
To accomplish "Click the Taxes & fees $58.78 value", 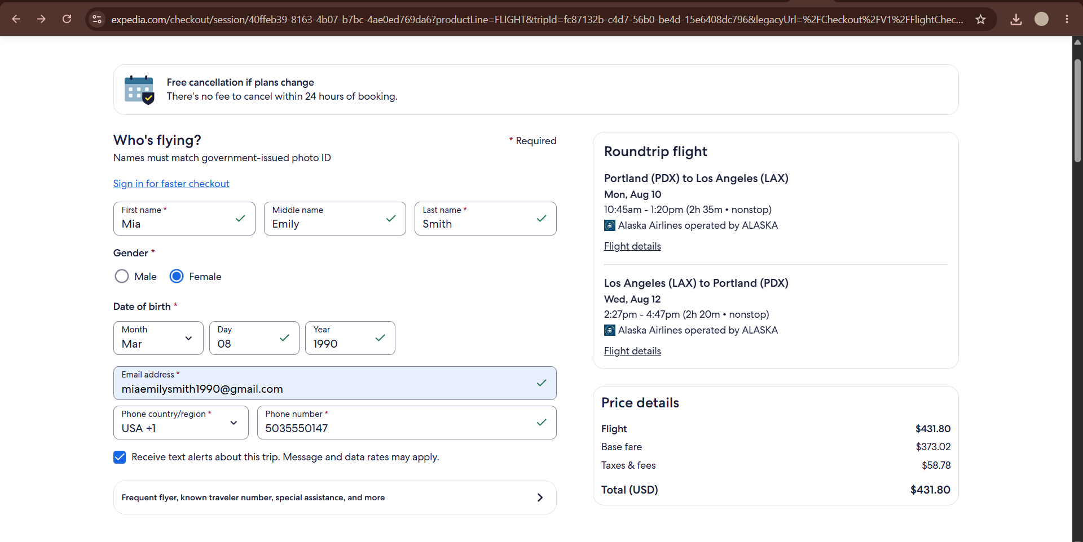I will [936, 465].
